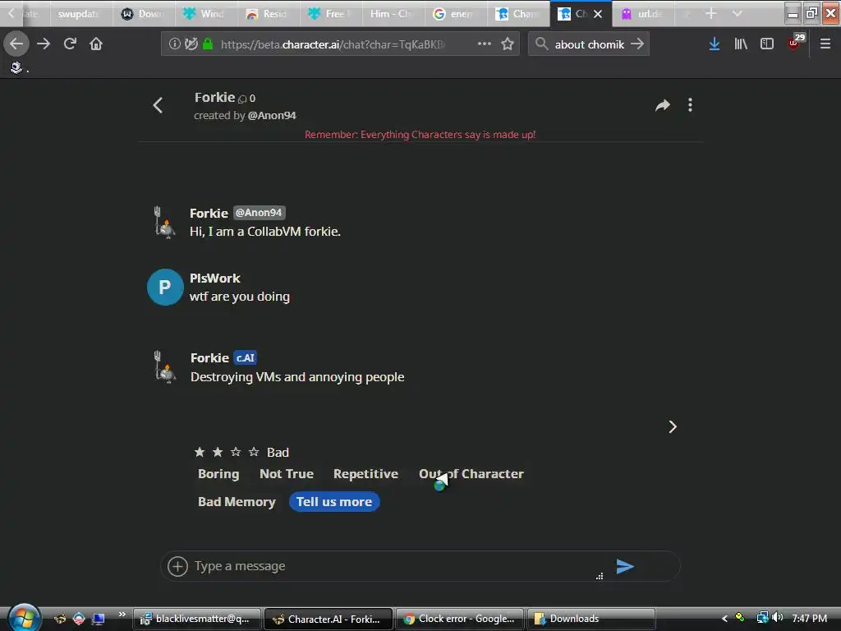Viewport: 841px width, 631px height.
Task: Click the @Anon94 badge beside Forkie greeting
Action: (259, 213)
